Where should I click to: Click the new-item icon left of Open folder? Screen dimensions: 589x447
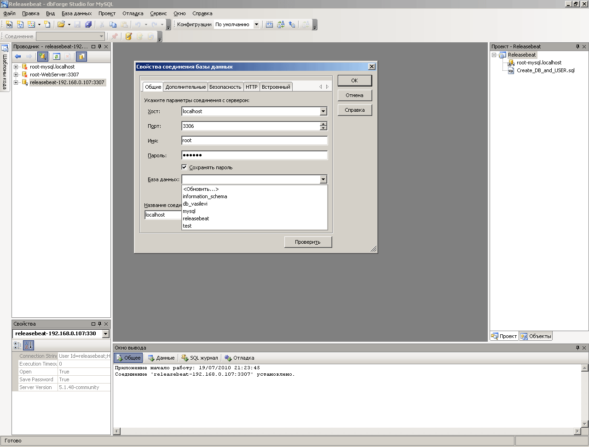(x=47, y=24)
